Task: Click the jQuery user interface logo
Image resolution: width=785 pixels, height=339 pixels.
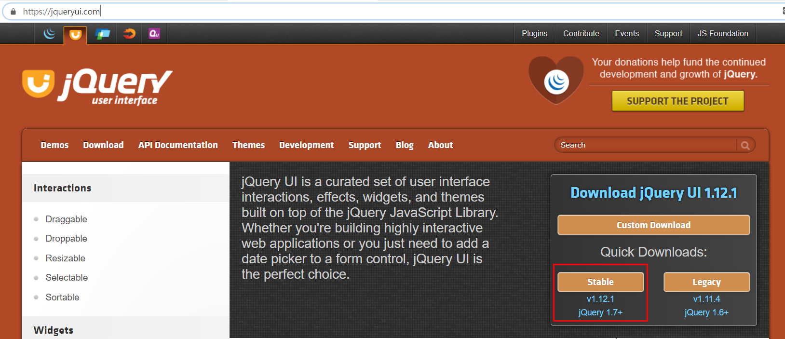Action: [97, 87]
